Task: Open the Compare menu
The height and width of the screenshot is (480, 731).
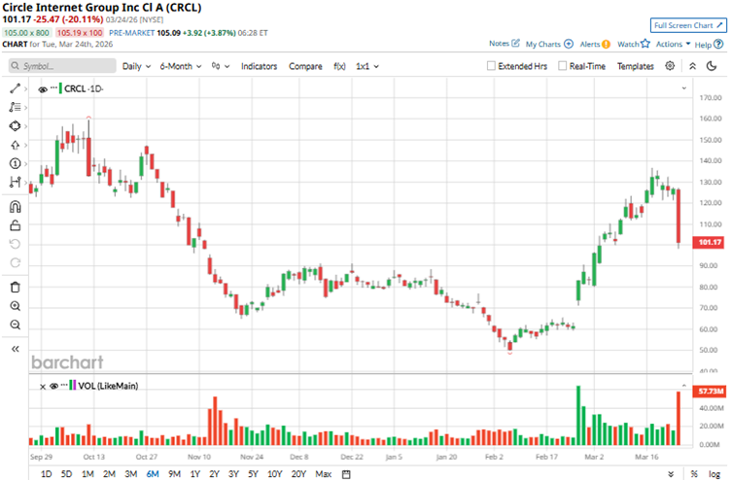Action: (305, 66)
